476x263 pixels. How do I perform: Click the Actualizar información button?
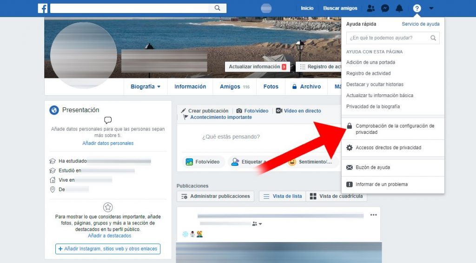(257, 67)
